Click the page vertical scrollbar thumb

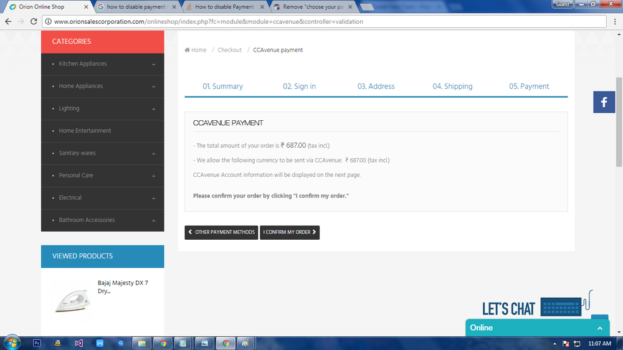pyautogui.click(x=619, y=122)
